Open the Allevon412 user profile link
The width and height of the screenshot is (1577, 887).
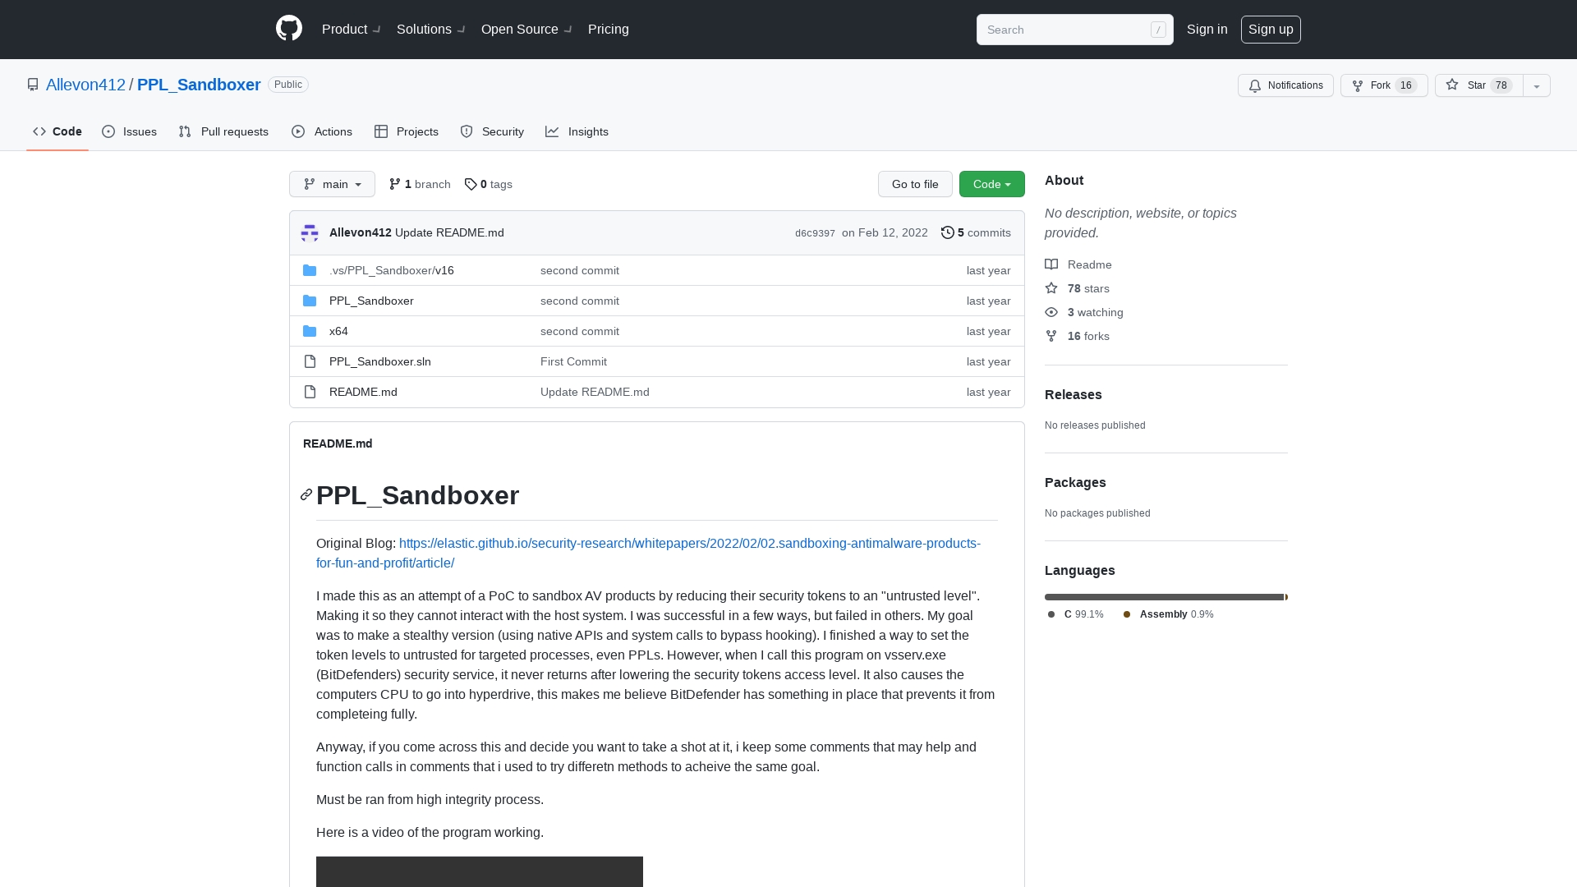tap(85, 85)
